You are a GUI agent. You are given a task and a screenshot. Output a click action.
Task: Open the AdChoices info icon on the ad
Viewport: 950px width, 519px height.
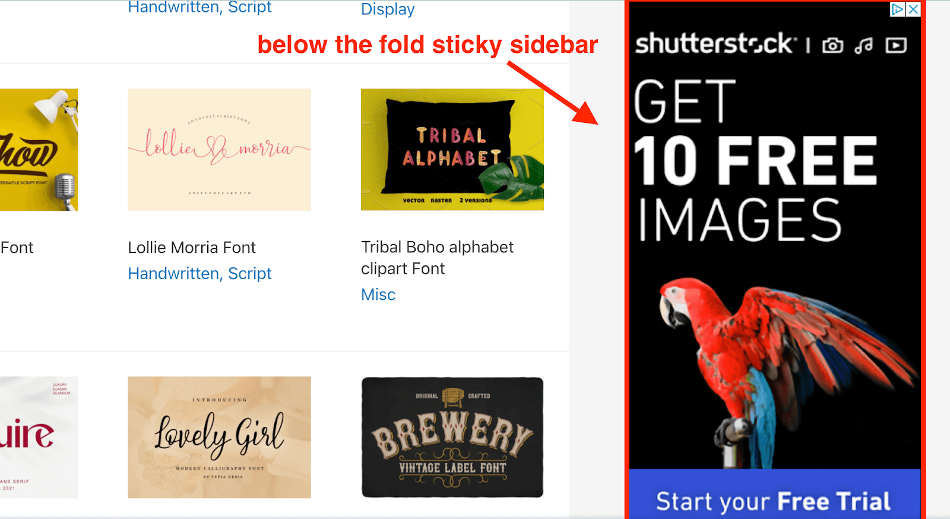pyautogui.click(x=898, y=10)
